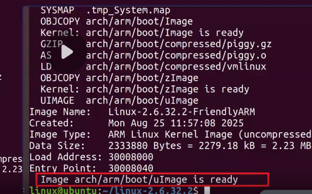
Task: Click 'Kernel: arch/arm/boot/zImage is ready' line
Action: (145, 89)
